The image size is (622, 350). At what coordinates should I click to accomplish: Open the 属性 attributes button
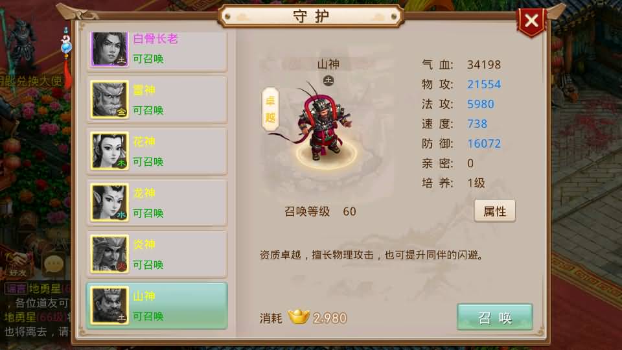click(x=494, y=211)
